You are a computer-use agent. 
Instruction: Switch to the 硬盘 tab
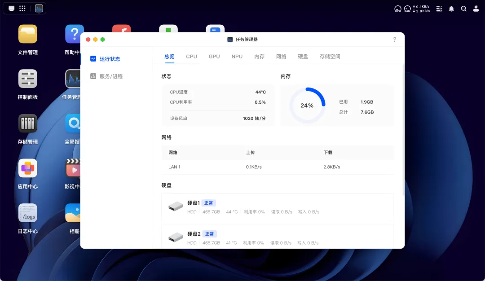(x=303, y=57)
